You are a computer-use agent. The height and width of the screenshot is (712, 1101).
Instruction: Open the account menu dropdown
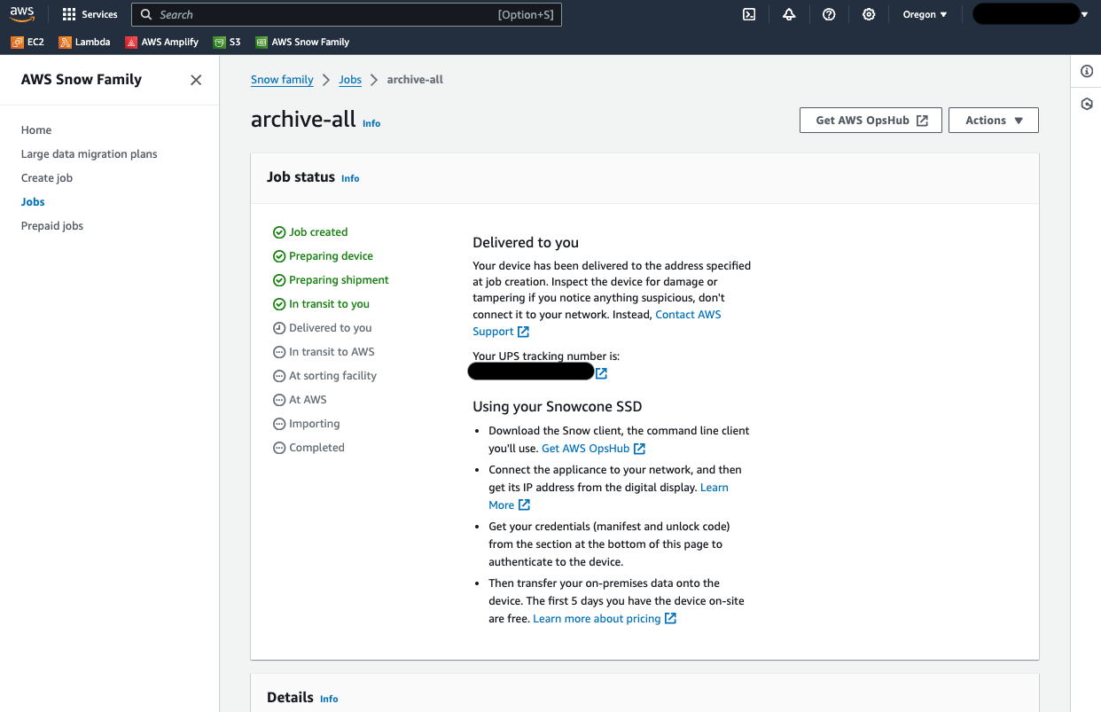1030,14
